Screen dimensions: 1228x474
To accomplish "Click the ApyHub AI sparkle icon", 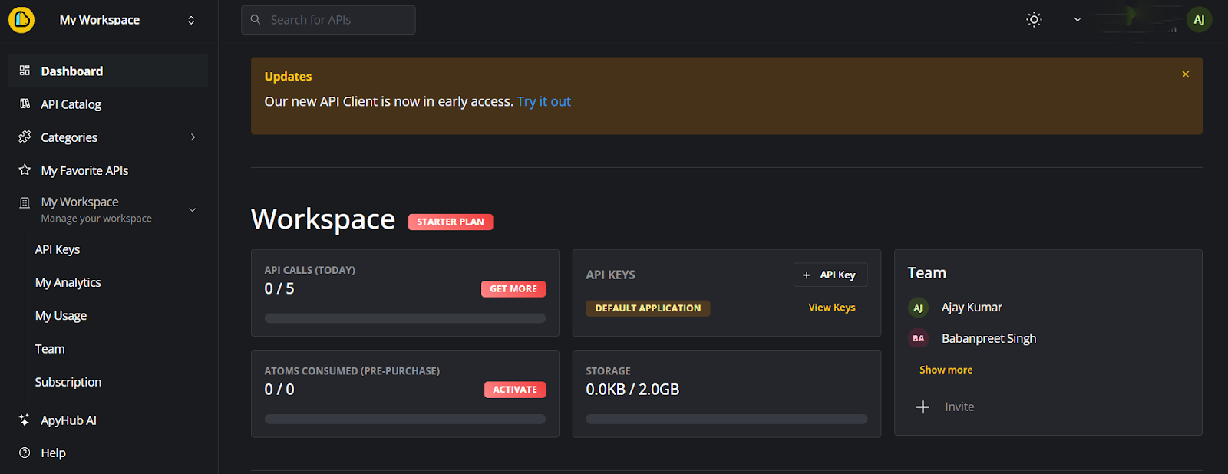I will [25, 420].
